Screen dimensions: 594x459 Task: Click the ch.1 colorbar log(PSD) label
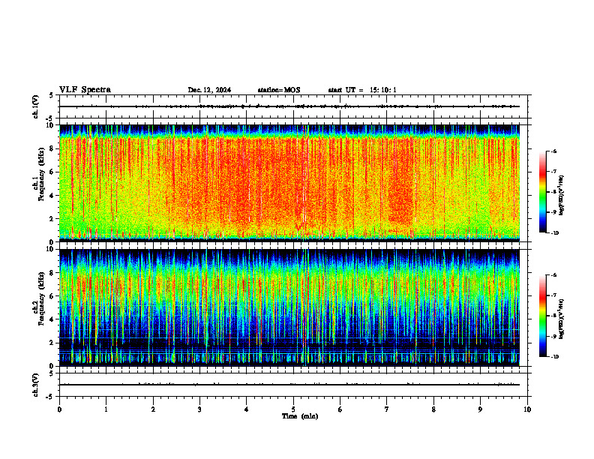point(561,195)
